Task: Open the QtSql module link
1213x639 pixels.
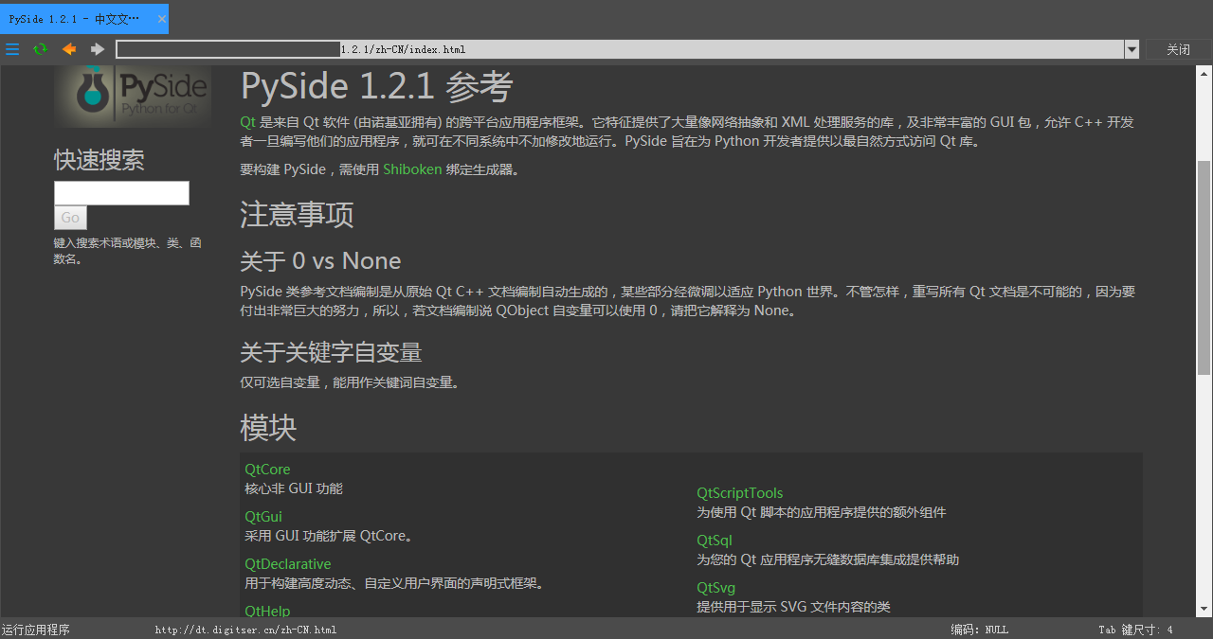Action: (714, 540)
